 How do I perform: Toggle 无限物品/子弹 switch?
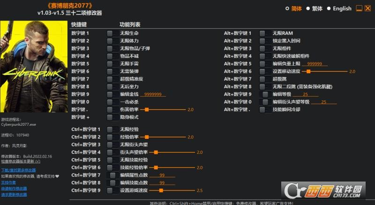point(112,49)
